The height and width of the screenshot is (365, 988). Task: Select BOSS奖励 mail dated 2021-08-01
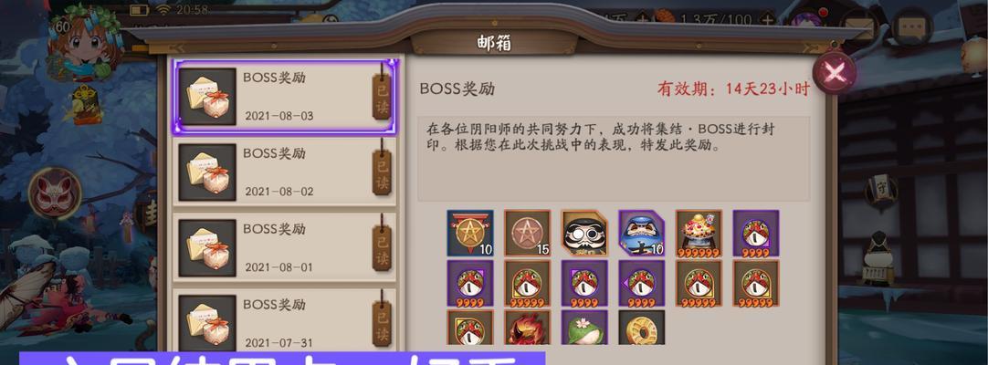point(285,247)
